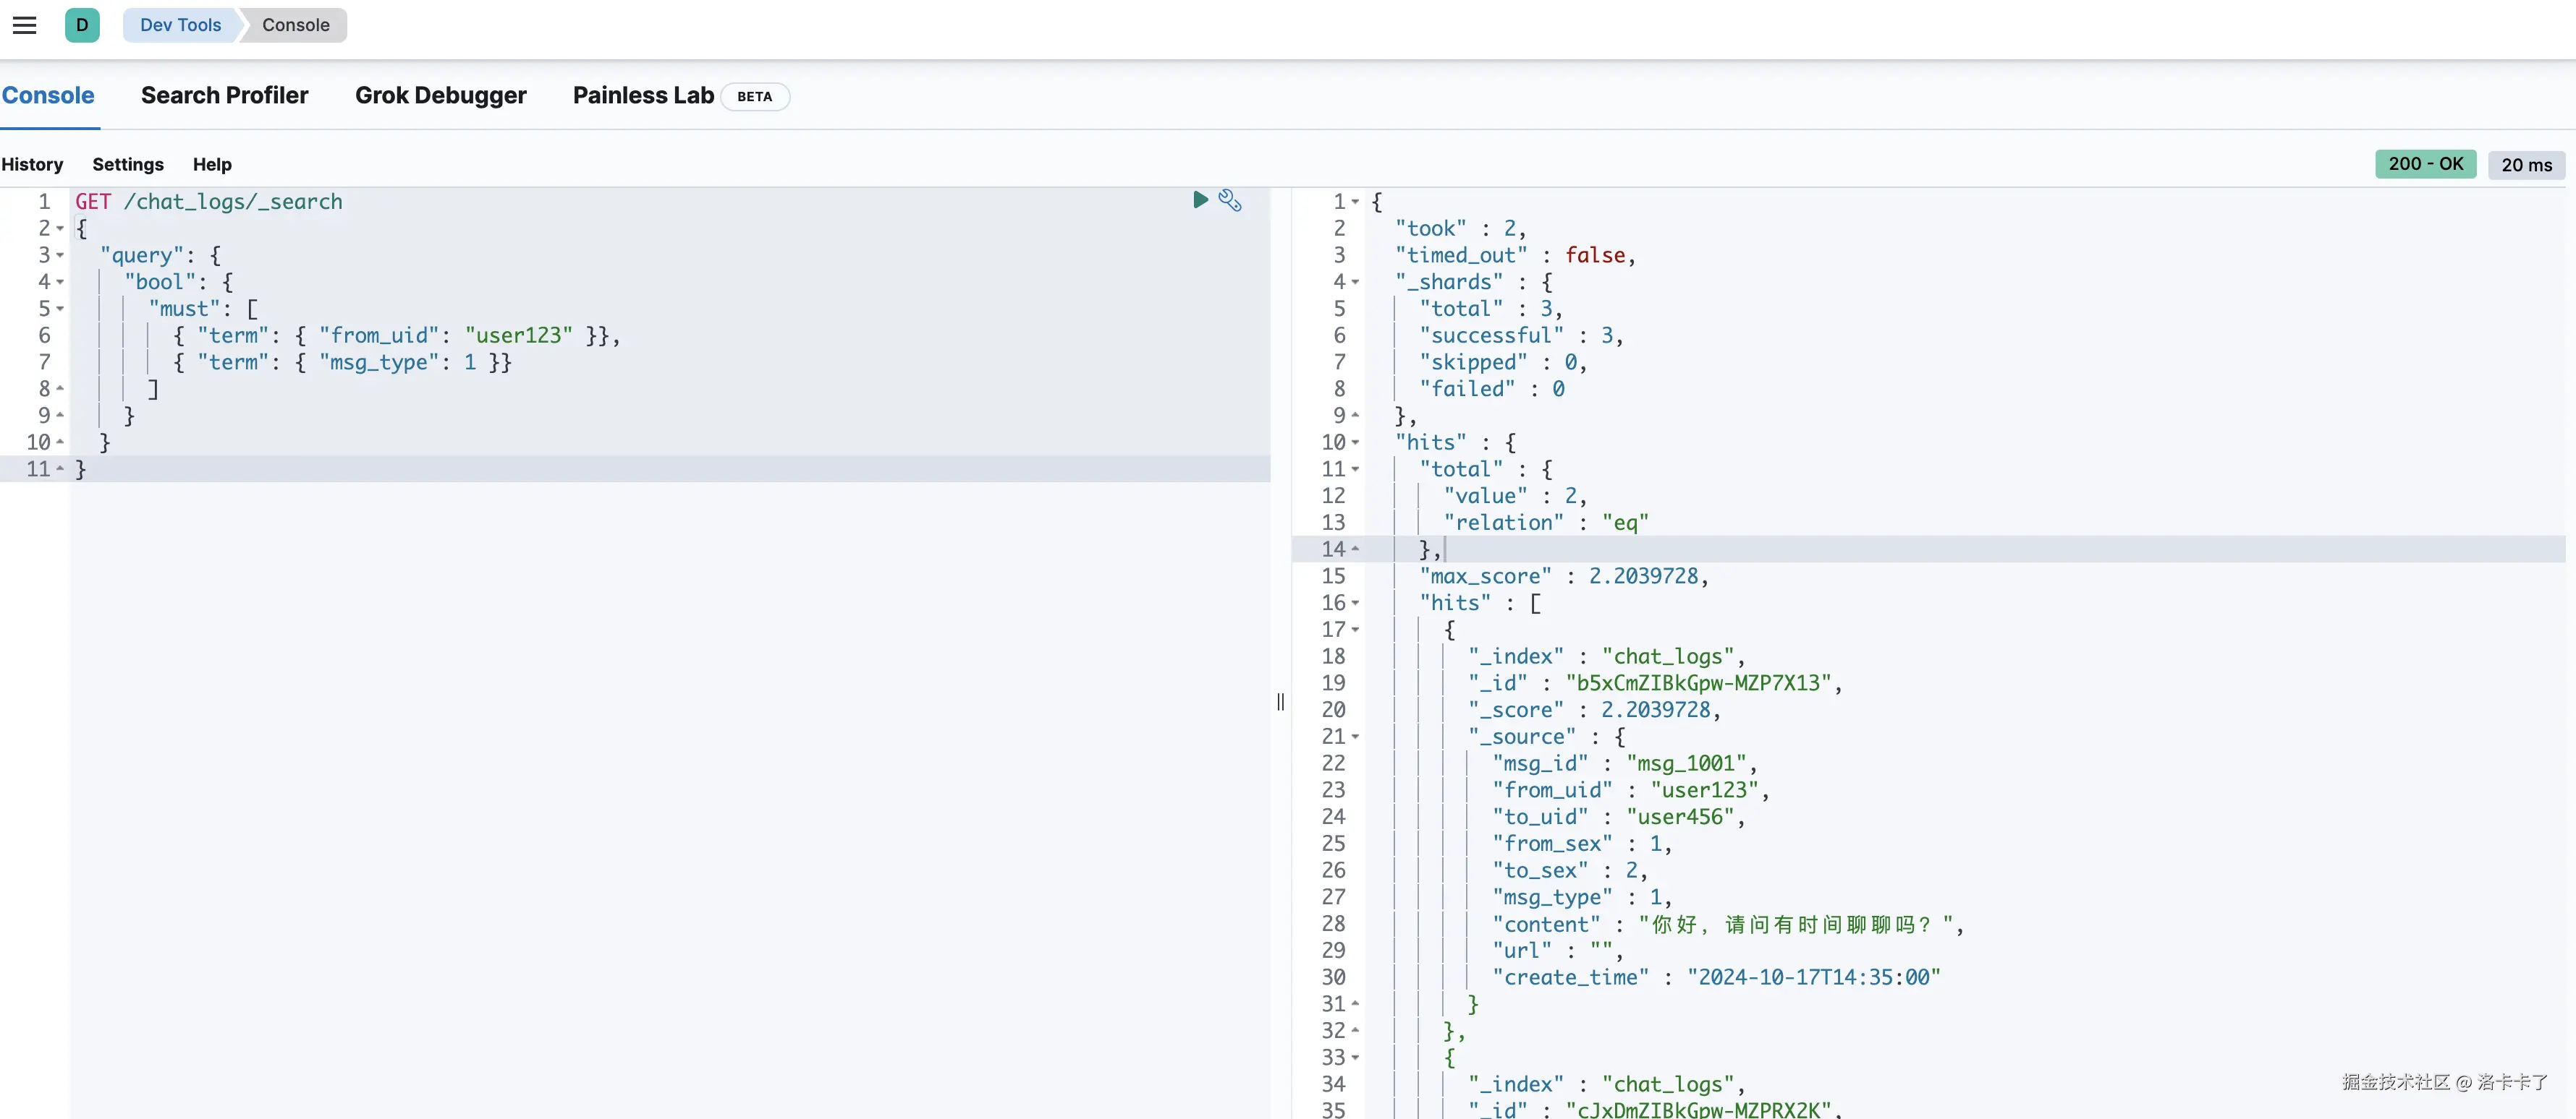Collapse the "bool" block at line 4
2576x1119 pixels.
pyautogui.click(x=60, y=283)
